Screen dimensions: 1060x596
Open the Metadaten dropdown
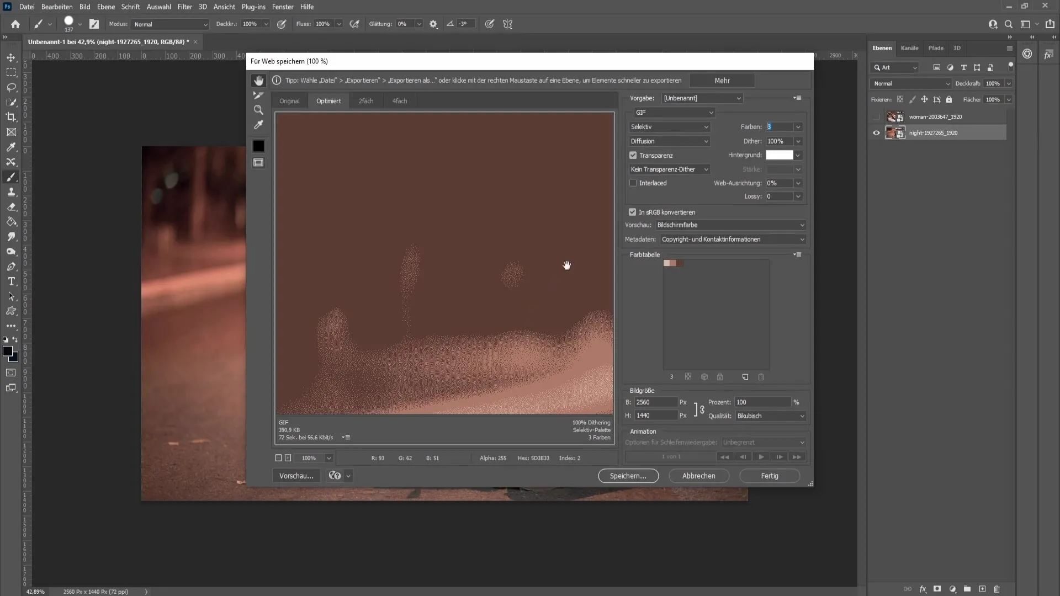pos(733,240)
